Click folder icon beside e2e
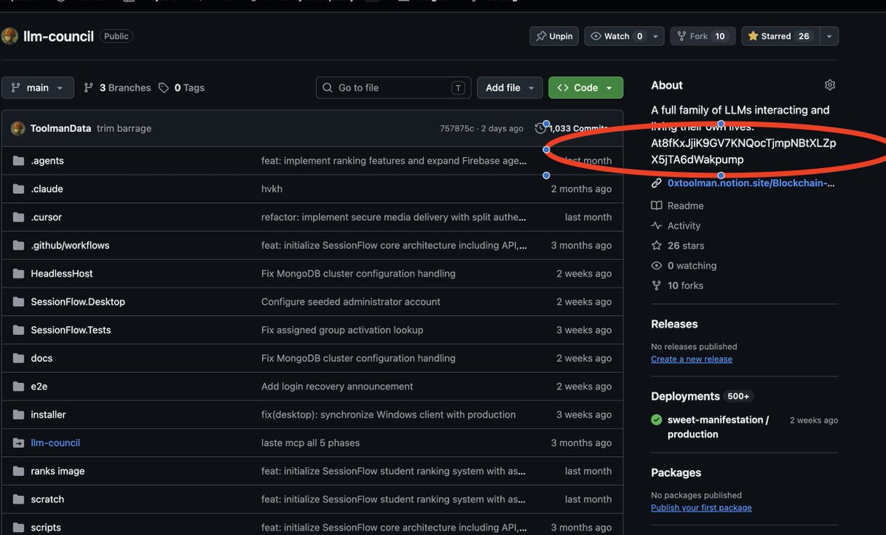 18,386
